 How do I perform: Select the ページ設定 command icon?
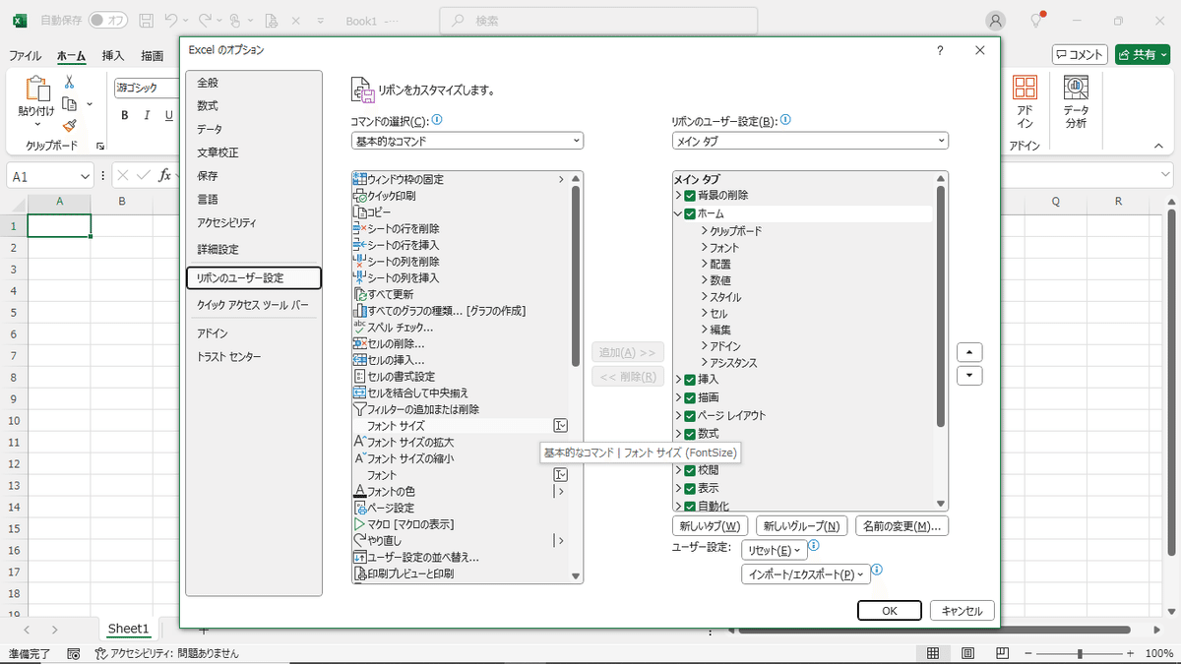(x=359, y=508)
